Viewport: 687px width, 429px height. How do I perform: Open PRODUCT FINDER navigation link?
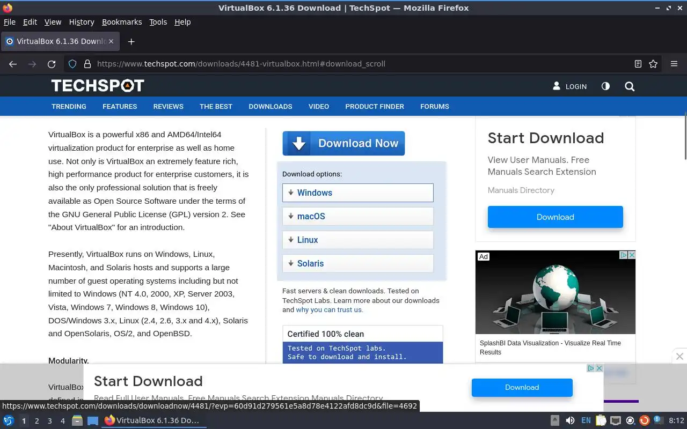pyautogui.click(x=375, y=106)
